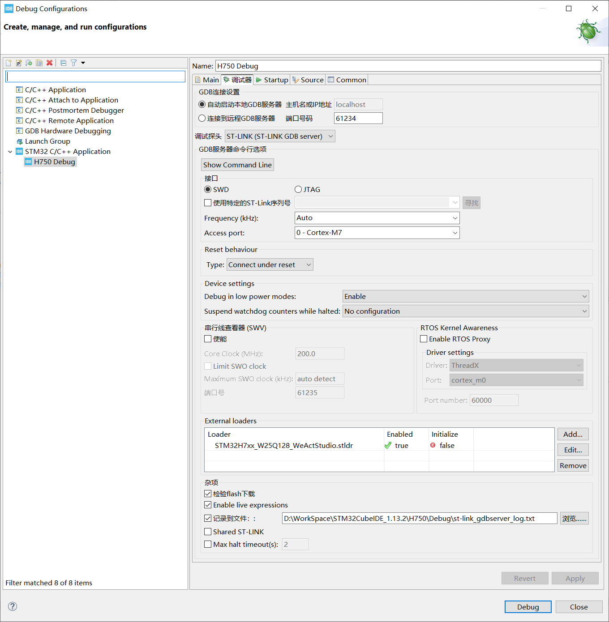Enable the SWV 使能 checkbox
Image resolution: width=609 pixels, height=622 pixels.
(208, 339)
